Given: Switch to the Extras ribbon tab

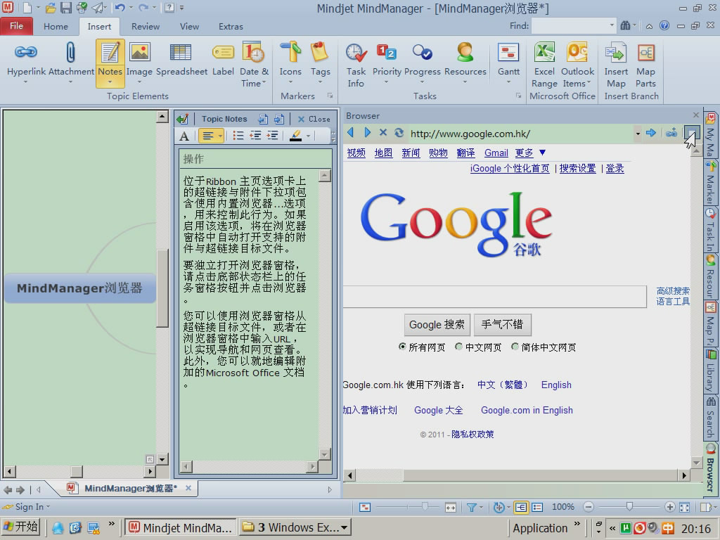Looking at the screenshot, I should point(231,26).
